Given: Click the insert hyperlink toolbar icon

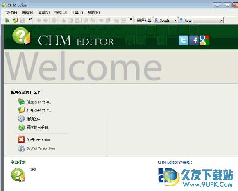Looking at the screenshot, I should (x=117, y=20).
